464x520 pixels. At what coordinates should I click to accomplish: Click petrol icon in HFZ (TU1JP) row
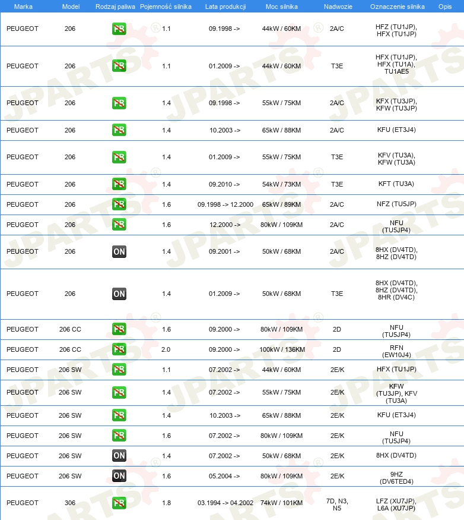pos(119,29)
